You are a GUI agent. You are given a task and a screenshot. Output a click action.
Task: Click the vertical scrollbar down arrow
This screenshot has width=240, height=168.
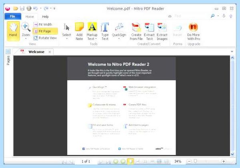click(x=232, y=154)
